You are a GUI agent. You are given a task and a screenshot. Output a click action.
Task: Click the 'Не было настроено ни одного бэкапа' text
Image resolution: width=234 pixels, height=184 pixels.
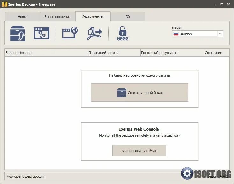tap(139, 75)
